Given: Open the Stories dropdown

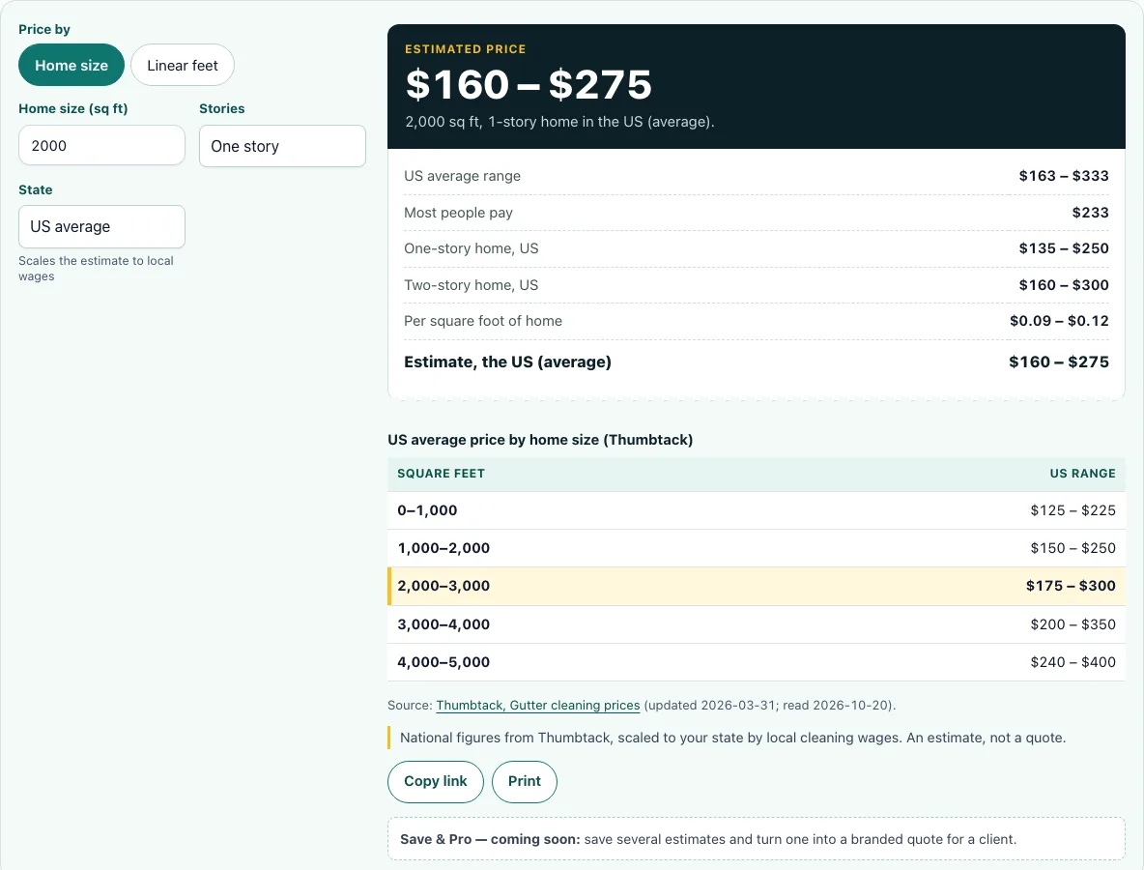Looking at the screenshot, I should 282,146.
